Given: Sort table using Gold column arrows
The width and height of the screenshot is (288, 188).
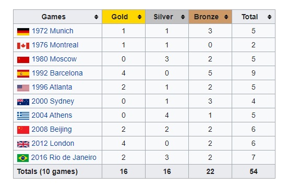Looking at the screenshot, I should (140, 17).
